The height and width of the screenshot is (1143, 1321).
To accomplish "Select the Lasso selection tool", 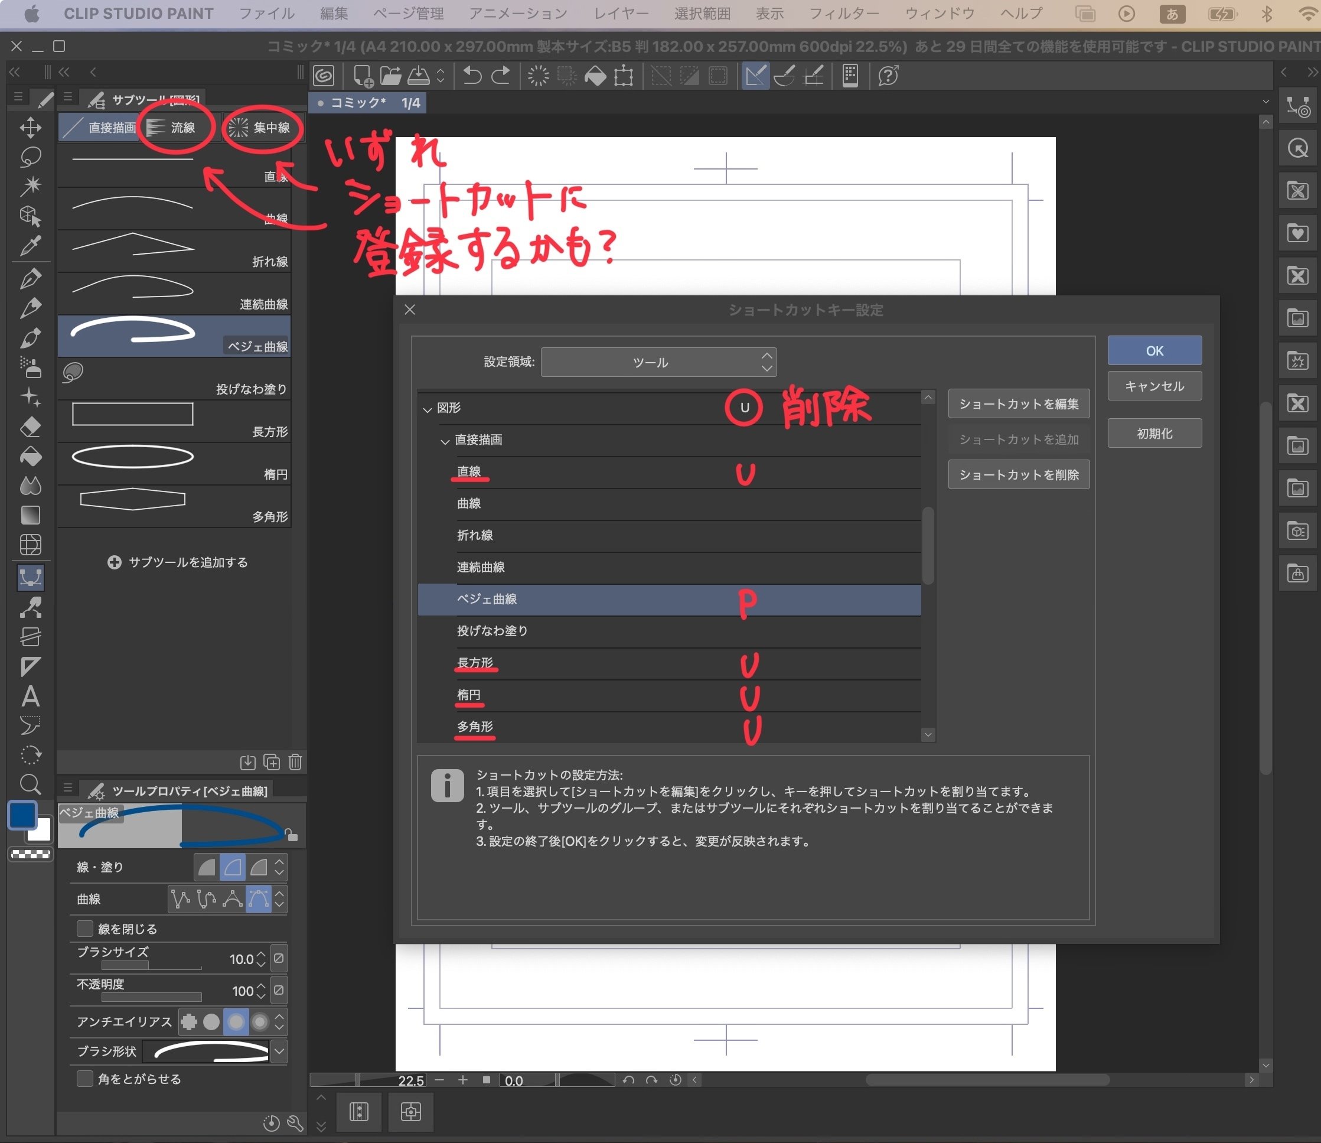I will (31, 157).
